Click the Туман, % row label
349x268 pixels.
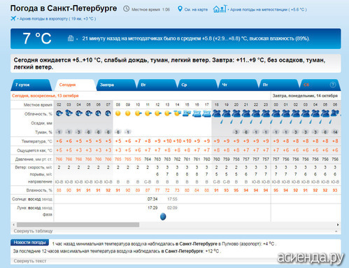(43, 132)
